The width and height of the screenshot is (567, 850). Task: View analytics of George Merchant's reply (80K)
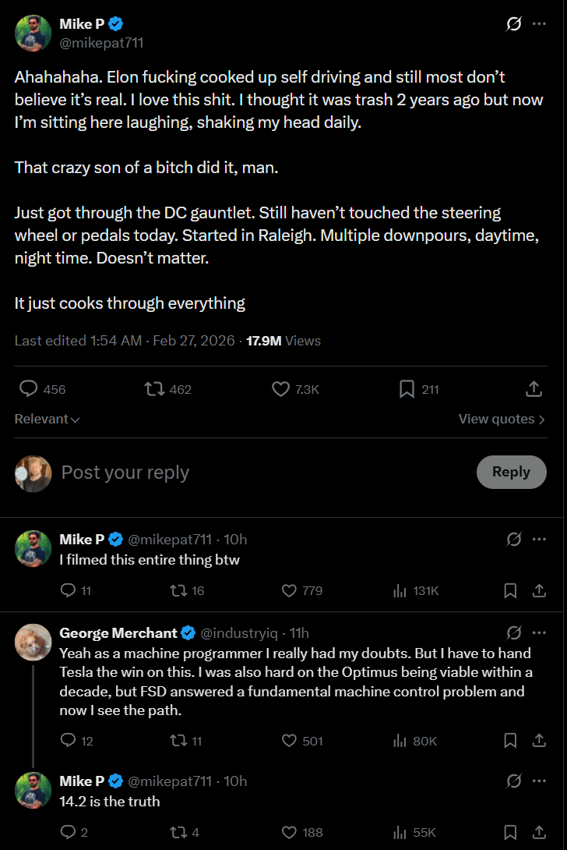pyautogui.click(x=400, y=741)
